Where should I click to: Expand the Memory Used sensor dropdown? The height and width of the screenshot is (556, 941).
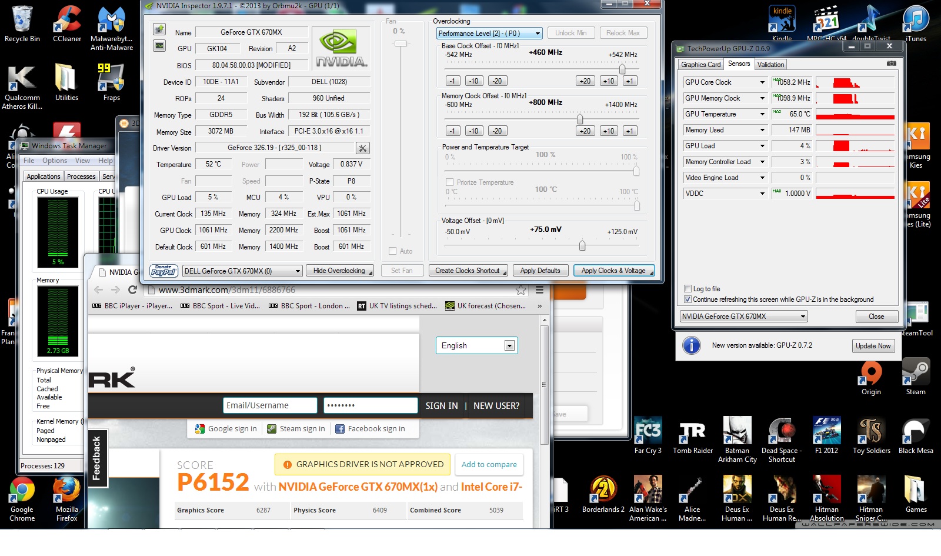tap(763, 130)
